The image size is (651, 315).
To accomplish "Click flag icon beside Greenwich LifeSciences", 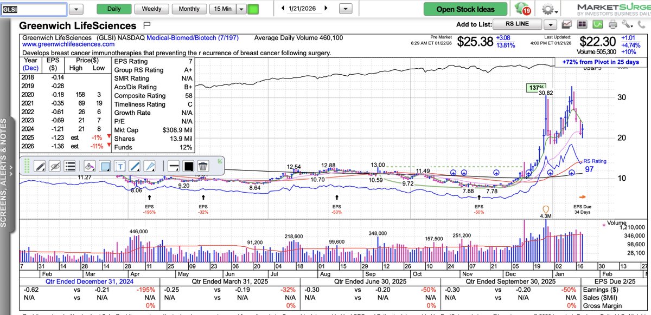I will [146, 25].
